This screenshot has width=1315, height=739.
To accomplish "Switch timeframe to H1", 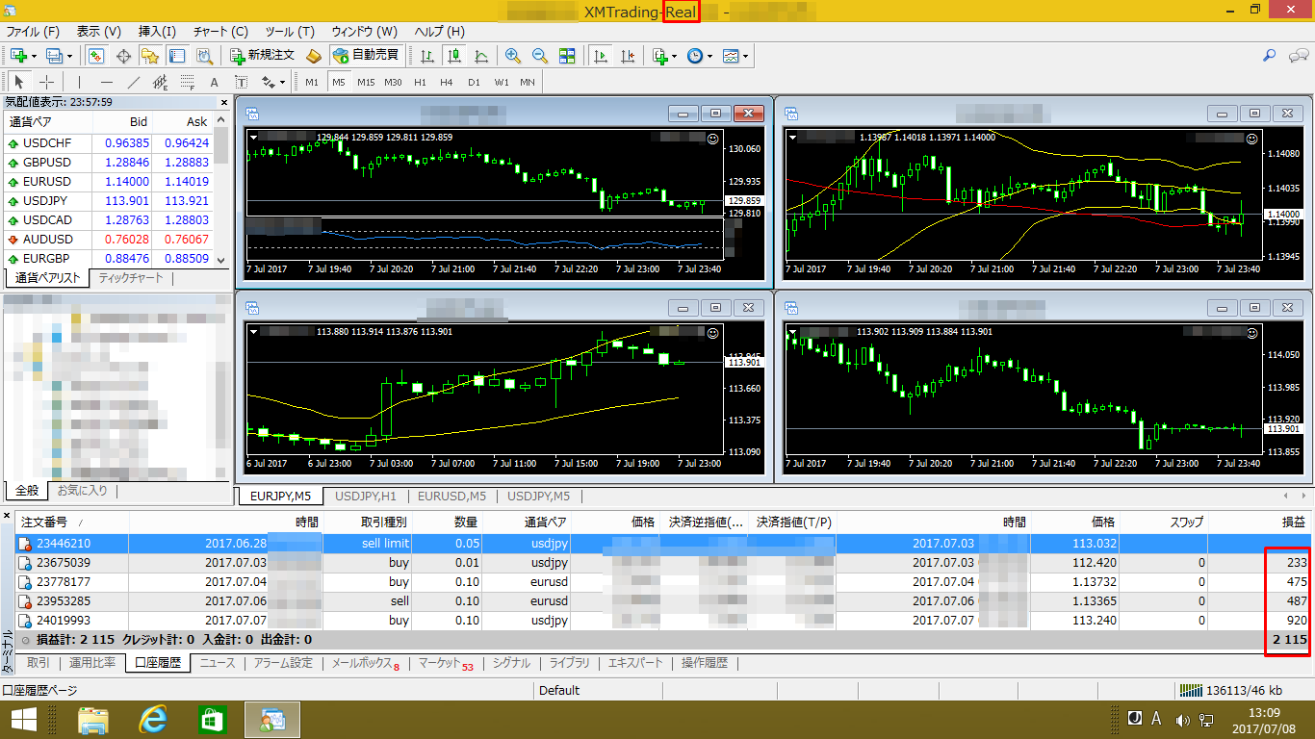I will [420, 82].
